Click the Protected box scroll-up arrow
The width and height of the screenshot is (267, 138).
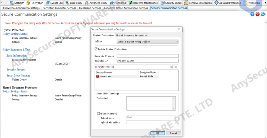(174, 98)
